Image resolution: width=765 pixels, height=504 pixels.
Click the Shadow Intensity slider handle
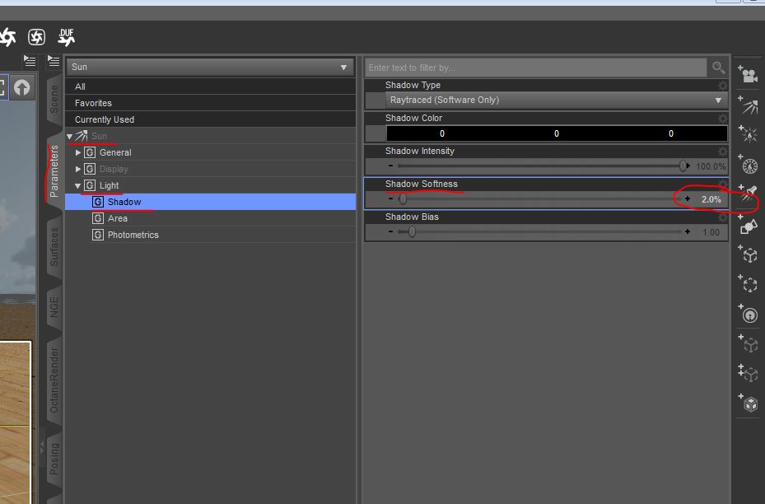[683, 166]
